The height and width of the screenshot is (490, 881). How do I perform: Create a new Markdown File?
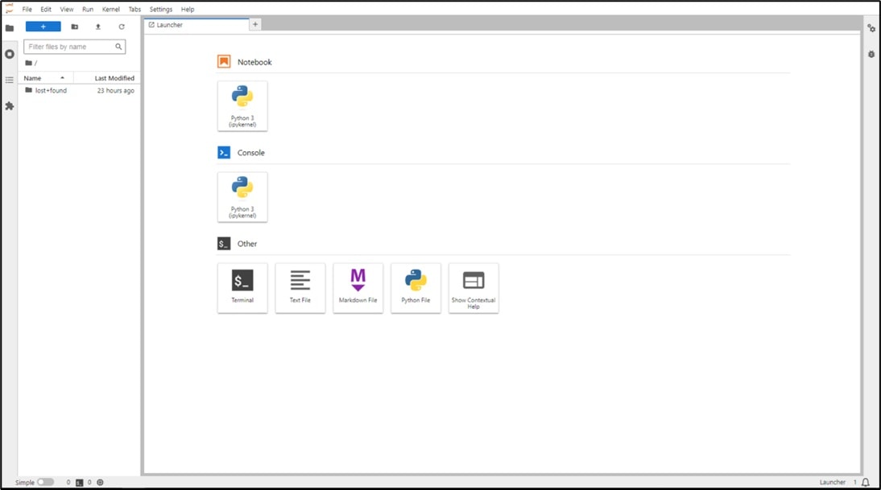pyautogui.click(x=358, y=288)
